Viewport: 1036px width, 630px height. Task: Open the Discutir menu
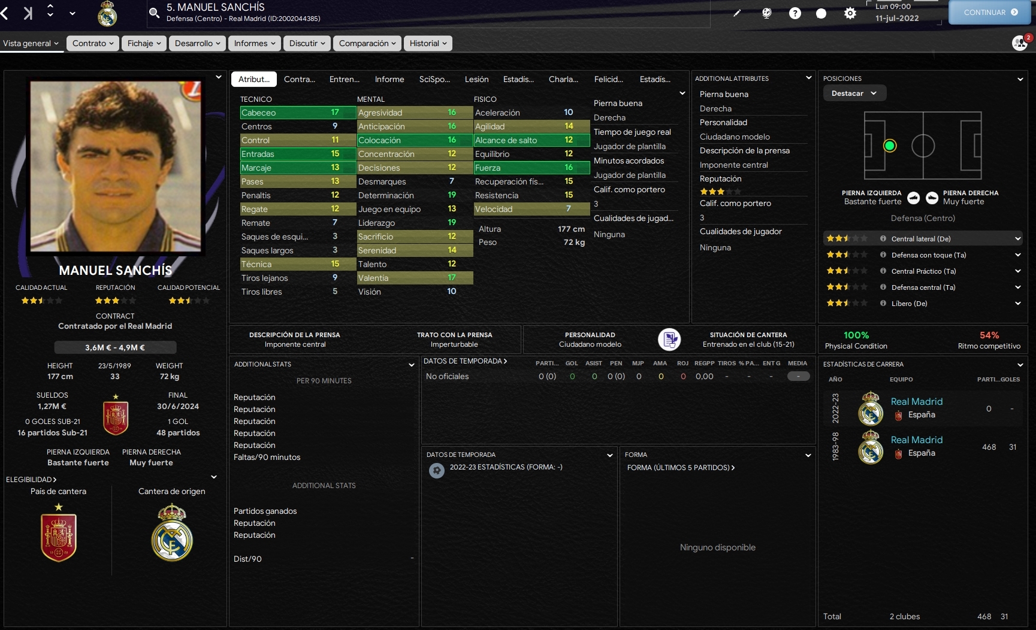(307, 43)
